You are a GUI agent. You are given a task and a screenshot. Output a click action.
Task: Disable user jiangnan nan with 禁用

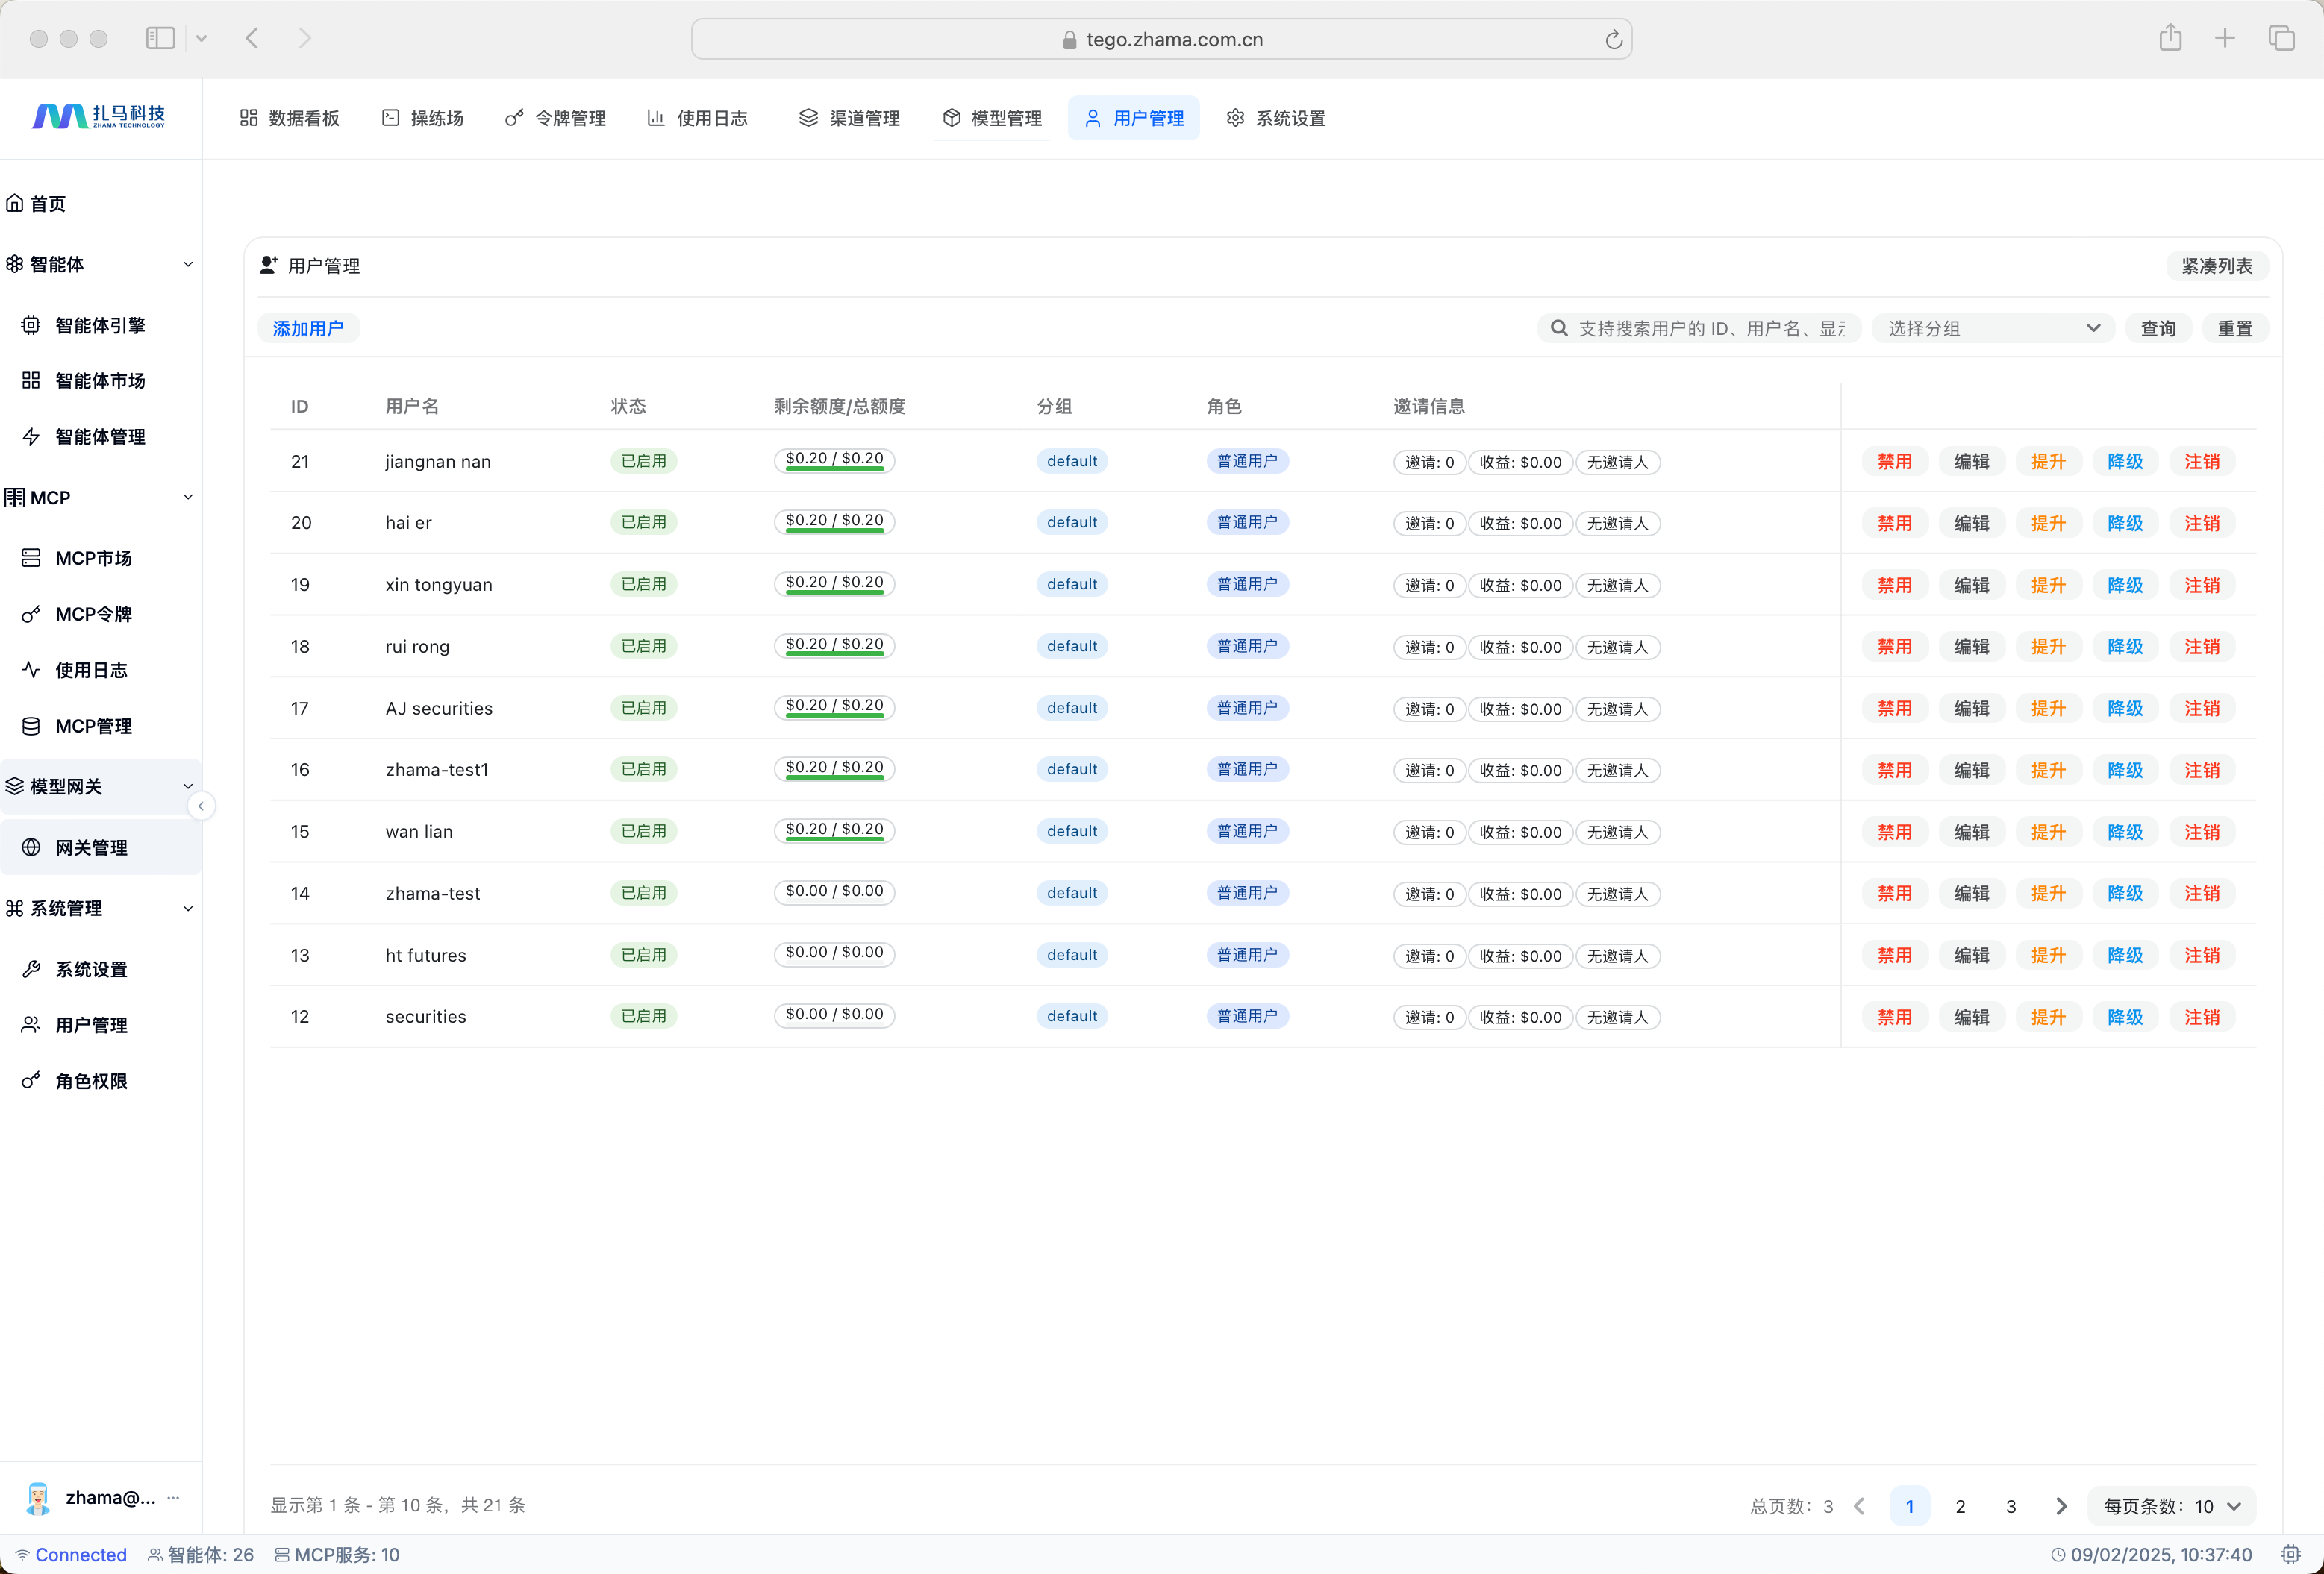coord(1894,462)
